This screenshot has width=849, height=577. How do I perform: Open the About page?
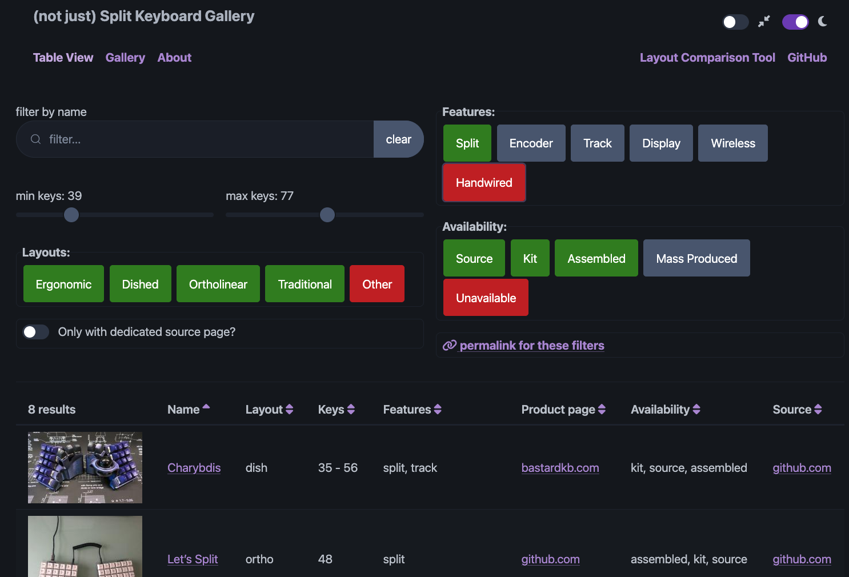pyautogui.click(x=174, y=58)
